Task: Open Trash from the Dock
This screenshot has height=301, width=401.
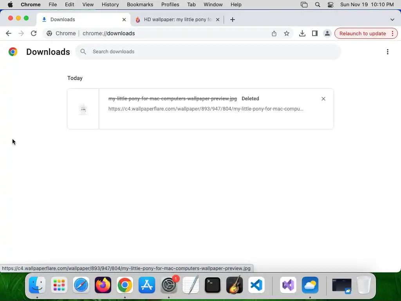Action: (364, 285)
